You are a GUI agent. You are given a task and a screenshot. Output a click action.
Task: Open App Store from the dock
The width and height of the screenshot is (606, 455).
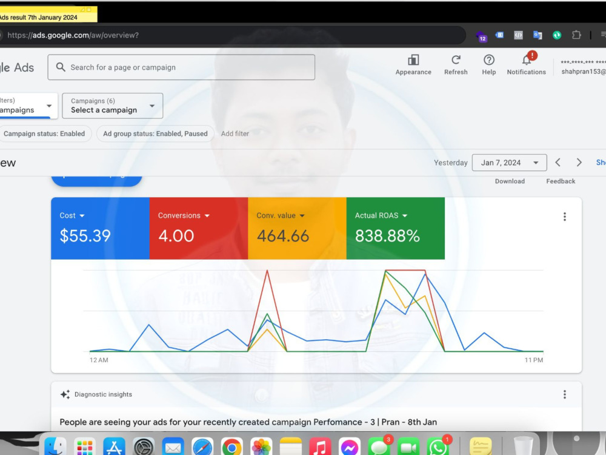pos(114,447)
